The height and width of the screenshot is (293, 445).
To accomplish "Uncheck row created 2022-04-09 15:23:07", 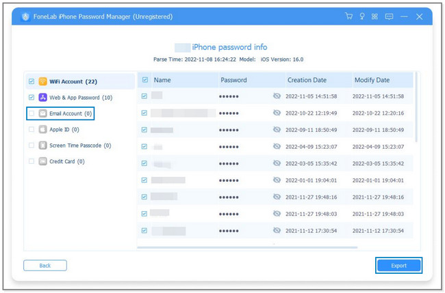I will pos(144,147).
